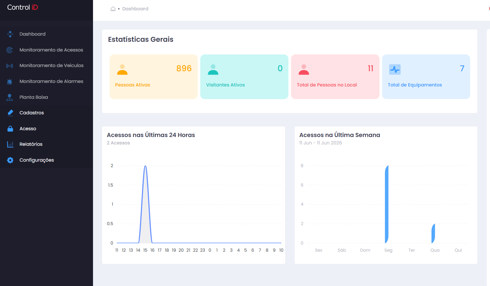This screenshot has width=490, height=286.
Task: Click the orange person icon in Pessoas Ativas
Action: coord(122,70)
